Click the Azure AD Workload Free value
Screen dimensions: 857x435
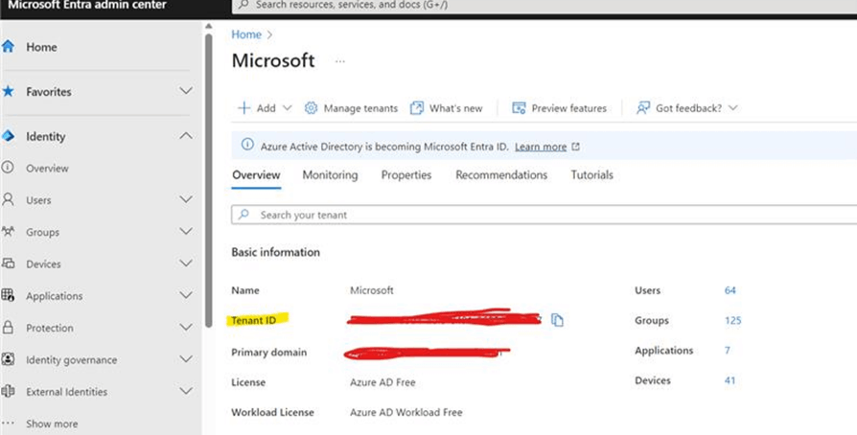click(406, 412)
